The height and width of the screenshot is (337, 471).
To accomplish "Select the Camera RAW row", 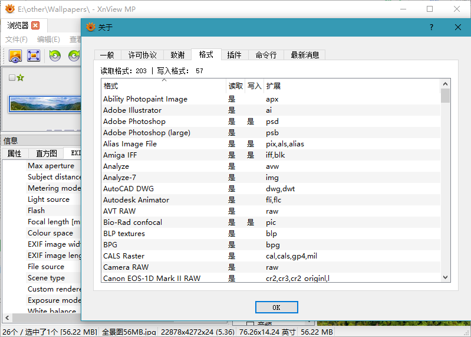I will [x=271, y=267].
